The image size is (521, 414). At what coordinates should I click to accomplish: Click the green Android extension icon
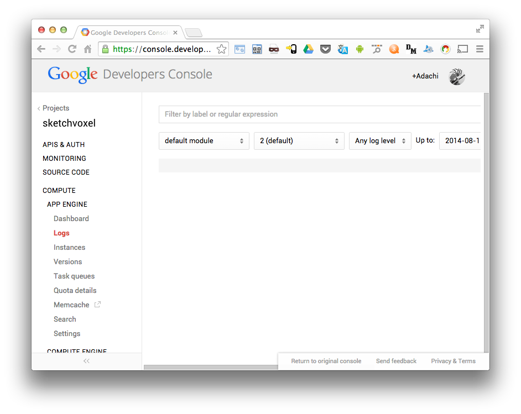point(360,49)
